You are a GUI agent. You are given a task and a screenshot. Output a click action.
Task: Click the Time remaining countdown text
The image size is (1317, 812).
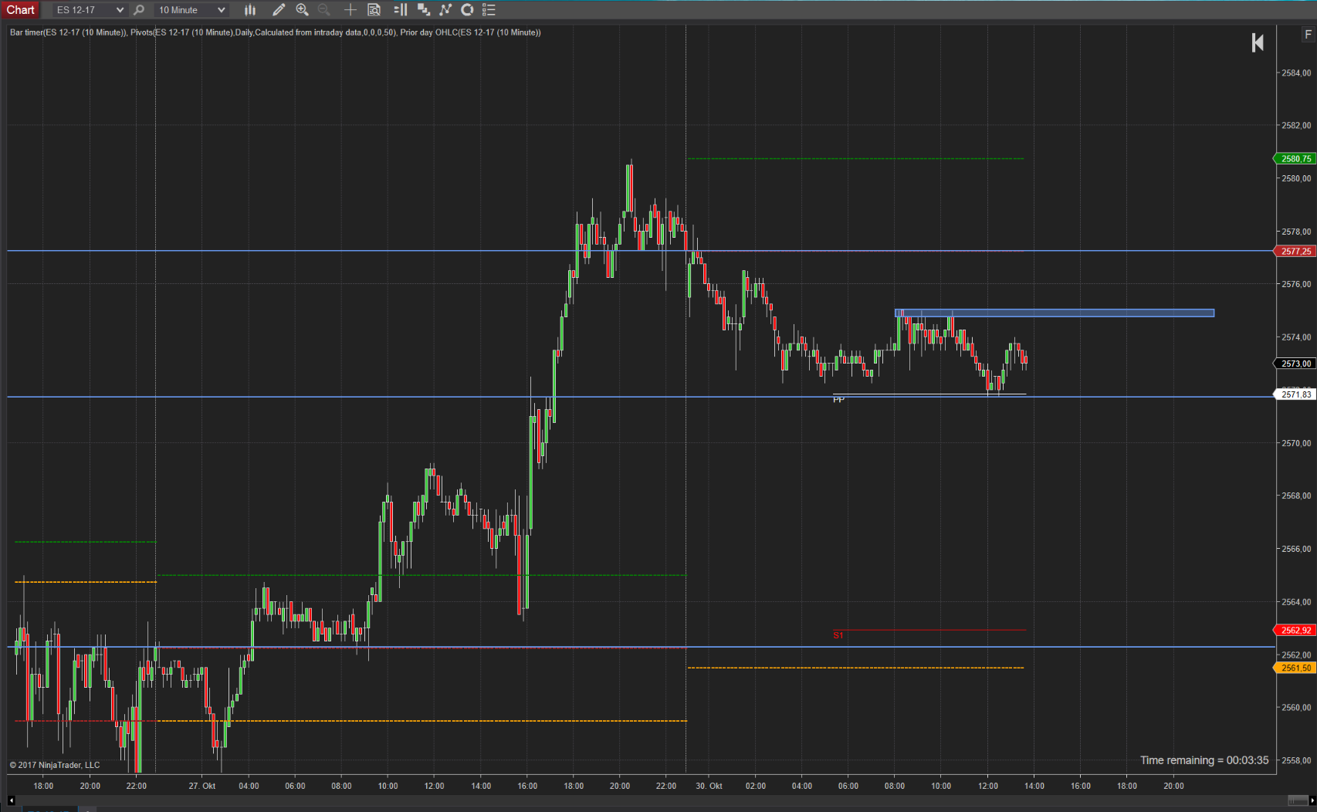coord(1204,760)
